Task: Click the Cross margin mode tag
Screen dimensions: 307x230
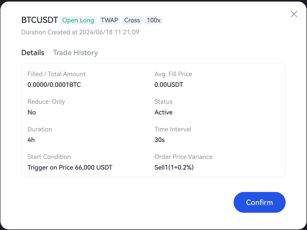Action: pyautogui.click(x=132, y=20)
